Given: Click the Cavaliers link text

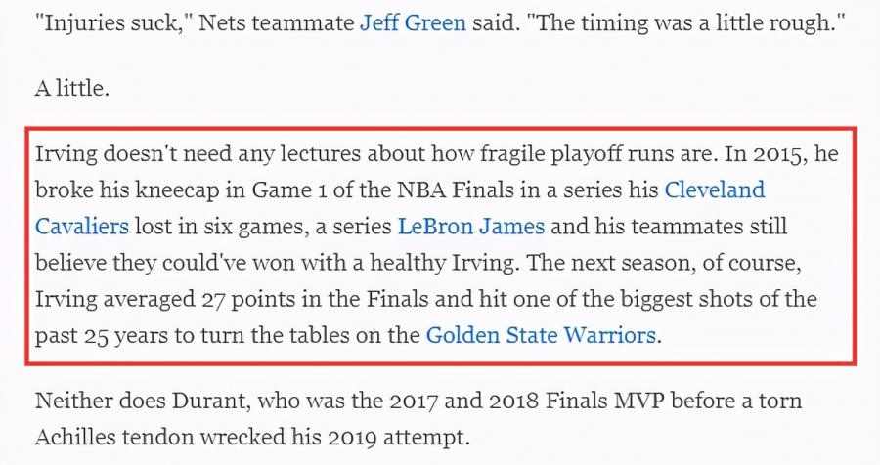Looking at the screenshot, I should tap(82, 227).
